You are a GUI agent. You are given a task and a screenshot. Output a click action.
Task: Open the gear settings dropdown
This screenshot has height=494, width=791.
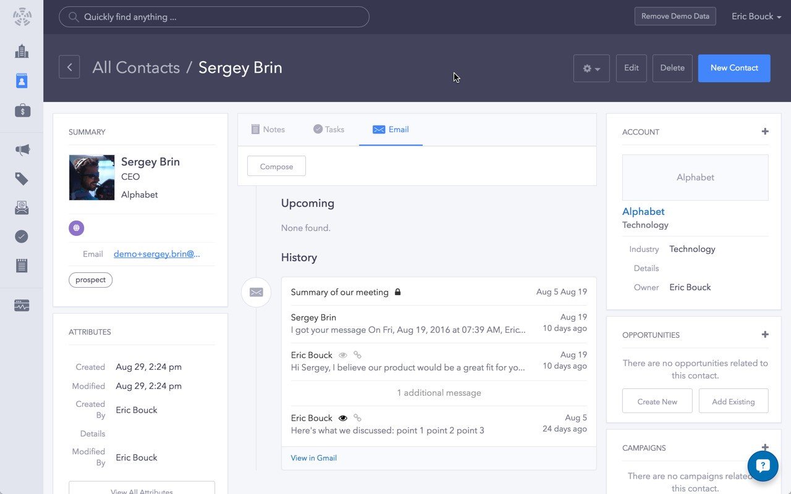(591, 69)
